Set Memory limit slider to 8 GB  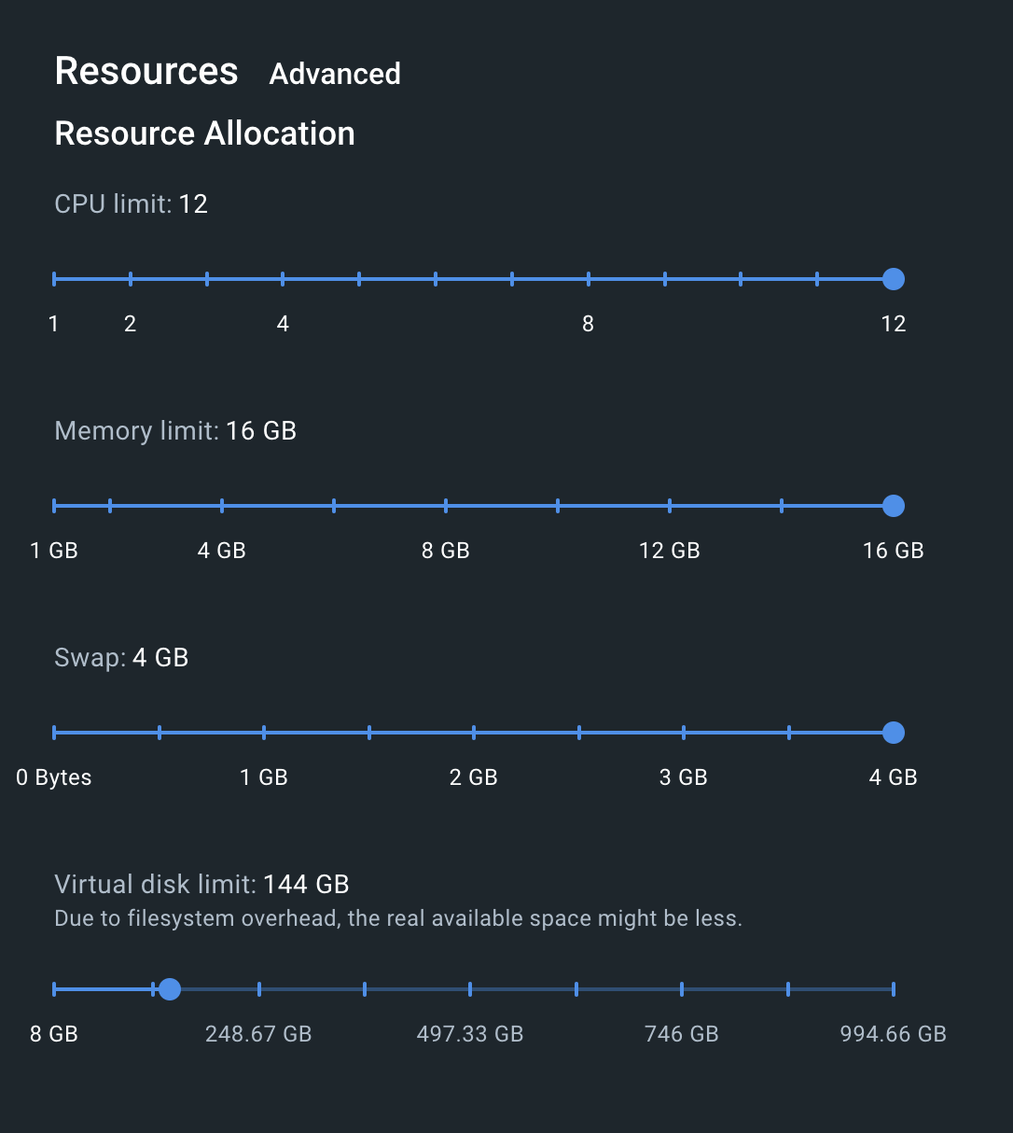(446, 506)
